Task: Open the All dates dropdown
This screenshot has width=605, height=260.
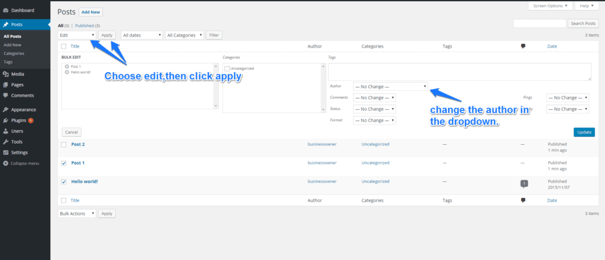Action: coord(142,35)
